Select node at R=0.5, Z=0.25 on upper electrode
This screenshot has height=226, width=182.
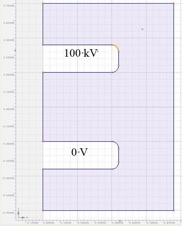112,72
